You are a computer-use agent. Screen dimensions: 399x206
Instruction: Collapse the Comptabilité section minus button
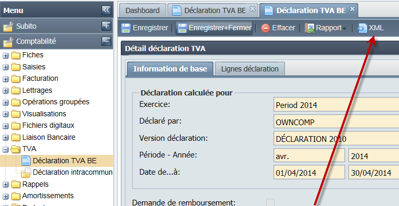(106, 41)
